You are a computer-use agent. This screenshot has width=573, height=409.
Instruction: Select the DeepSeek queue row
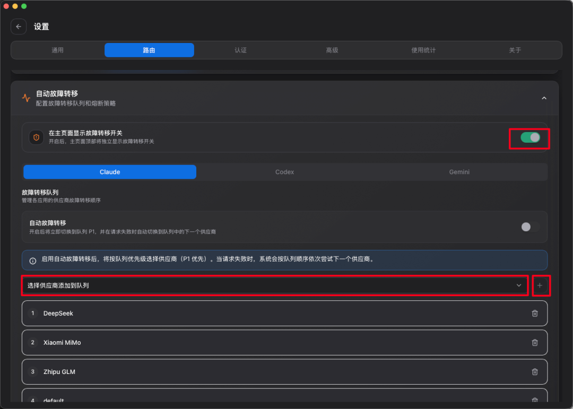(265, 314)
